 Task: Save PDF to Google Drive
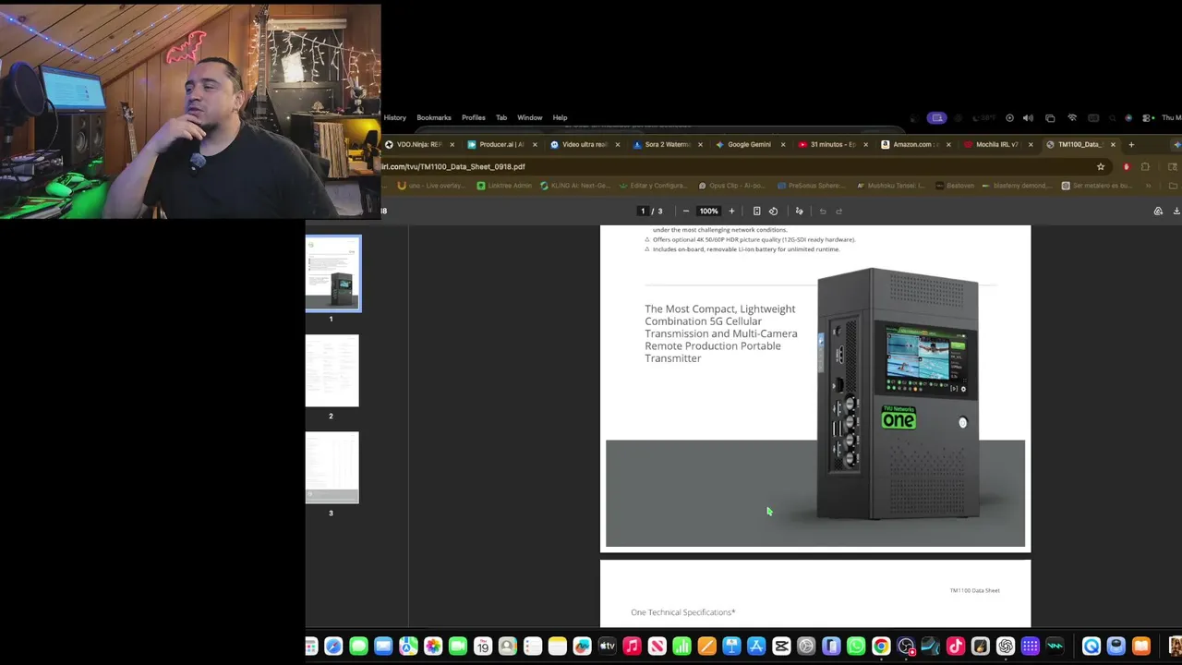(x=1158, y=211)
